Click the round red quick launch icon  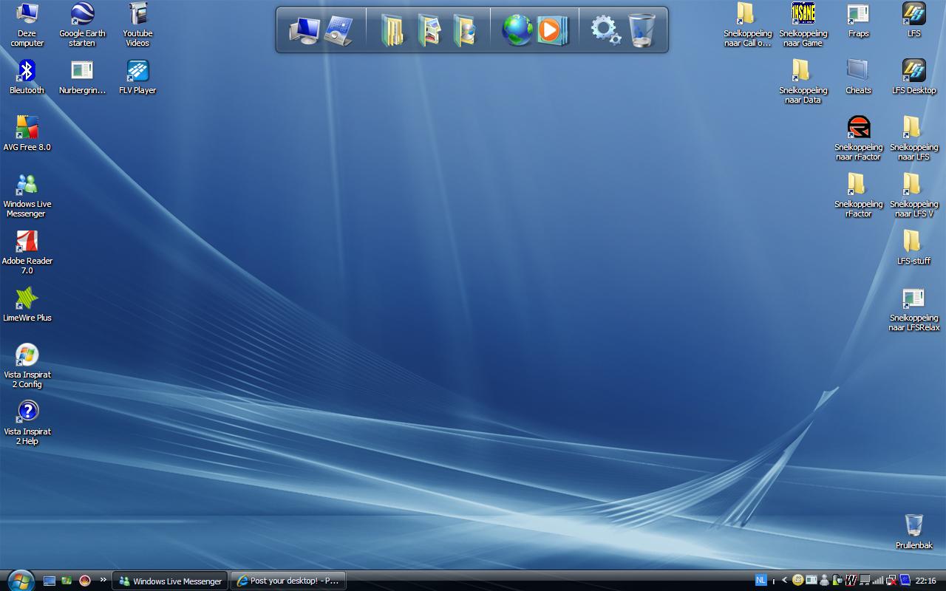pyautogui.click(x=85, y=581)
